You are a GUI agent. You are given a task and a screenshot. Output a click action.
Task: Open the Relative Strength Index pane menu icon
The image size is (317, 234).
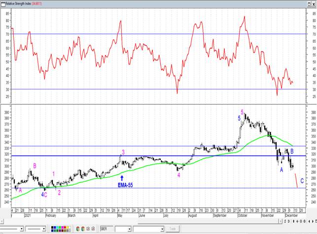tap(3, 4)
